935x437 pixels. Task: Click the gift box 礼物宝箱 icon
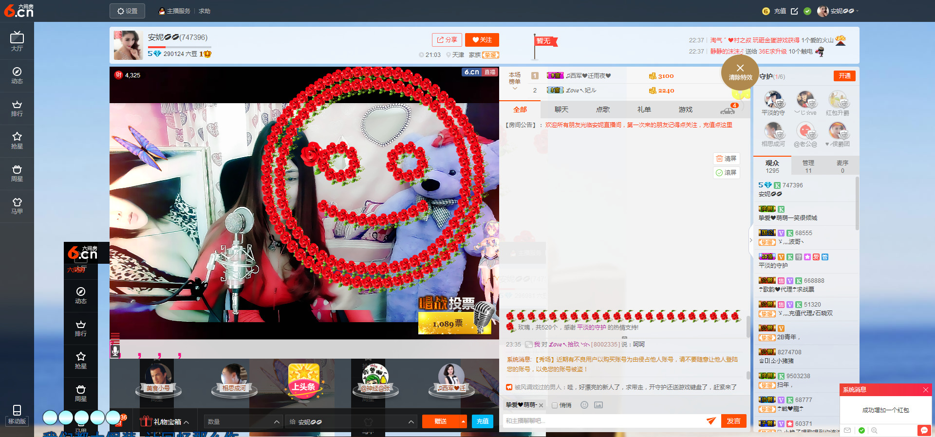click(x=146, y=421)
